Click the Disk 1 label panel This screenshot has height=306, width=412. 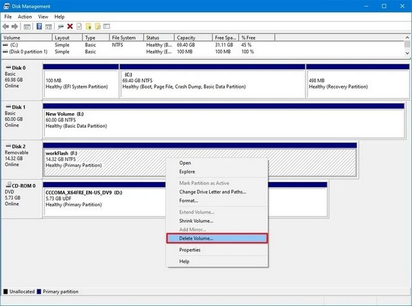[21, 120]
